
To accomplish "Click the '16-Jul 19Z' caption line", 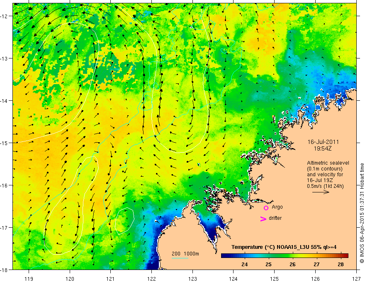I will [320, 180].
